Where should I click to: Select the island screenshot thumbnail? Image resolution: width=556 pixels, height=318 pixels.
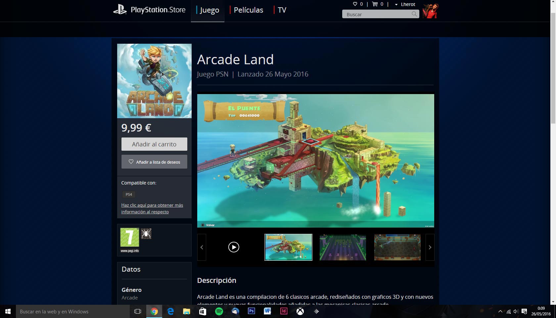(288, 247)
